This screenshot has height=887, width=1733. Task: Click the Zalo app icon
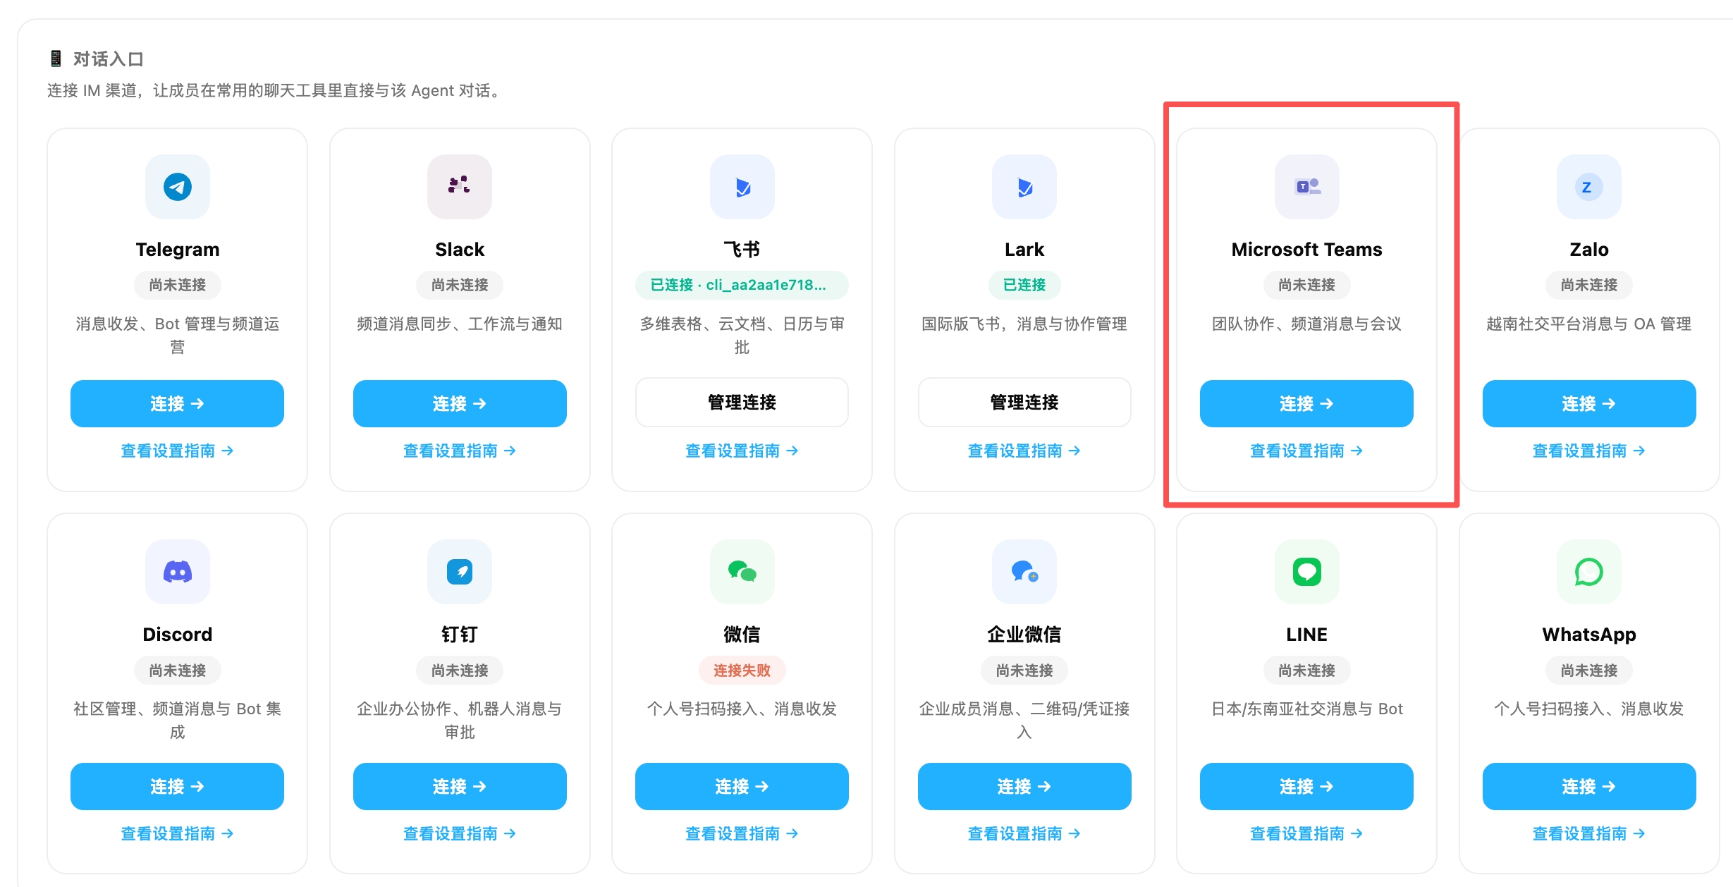1589,187
